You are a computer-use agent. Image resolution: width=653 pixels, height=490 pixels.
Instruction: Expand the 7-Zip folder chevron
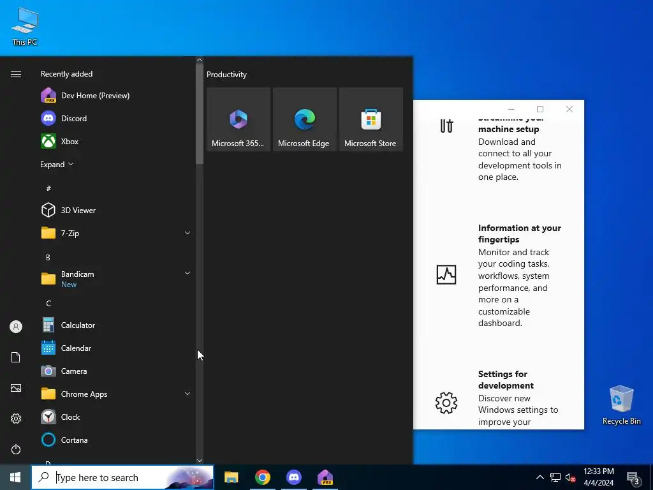click(187, 233)
